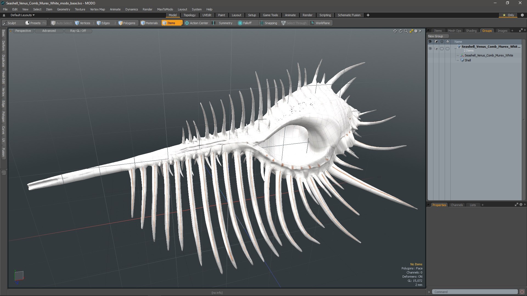
Task: Click the Auto Select button
Action: (61, 23)
